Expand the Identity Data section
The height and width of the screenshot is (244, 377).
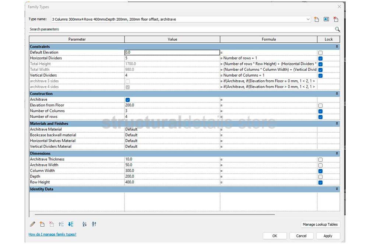337,189
